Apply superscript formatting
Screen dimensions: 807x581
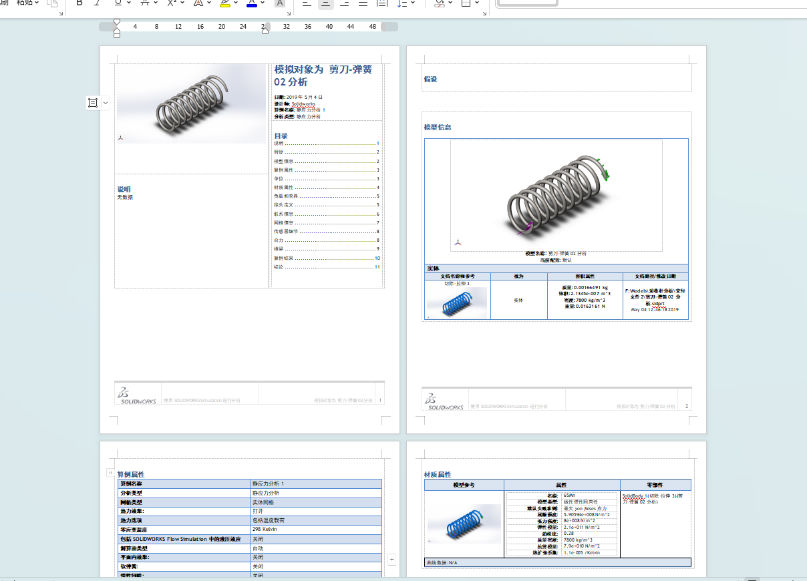tap(171, 3)
